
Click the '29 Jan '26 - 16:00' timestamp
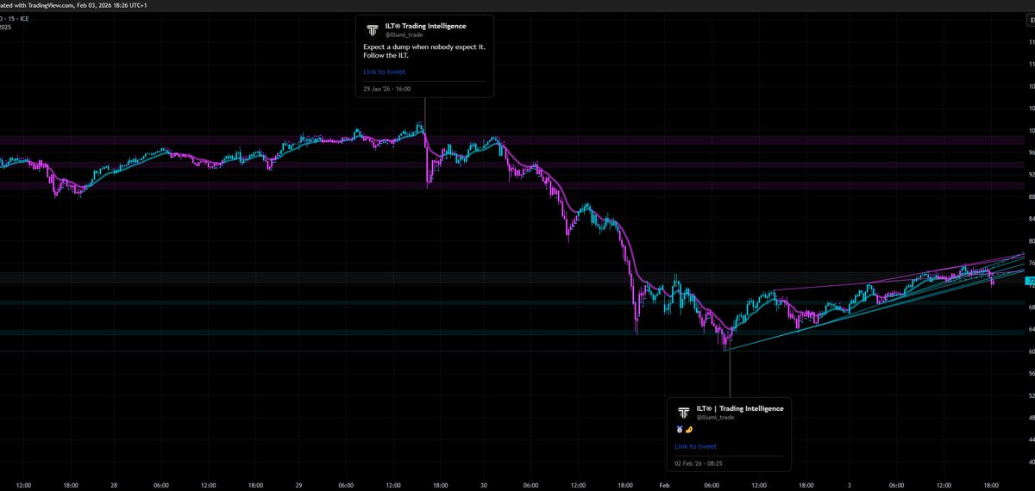(x=387, y=89)
